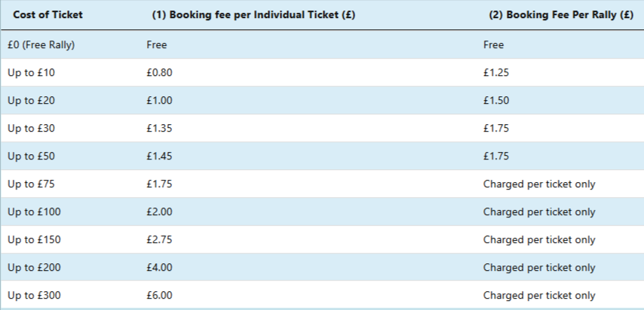Click the £4.00 individual ticket fee
The height and width of the screenshot is (310, 644).
click(x=159, y=267)
